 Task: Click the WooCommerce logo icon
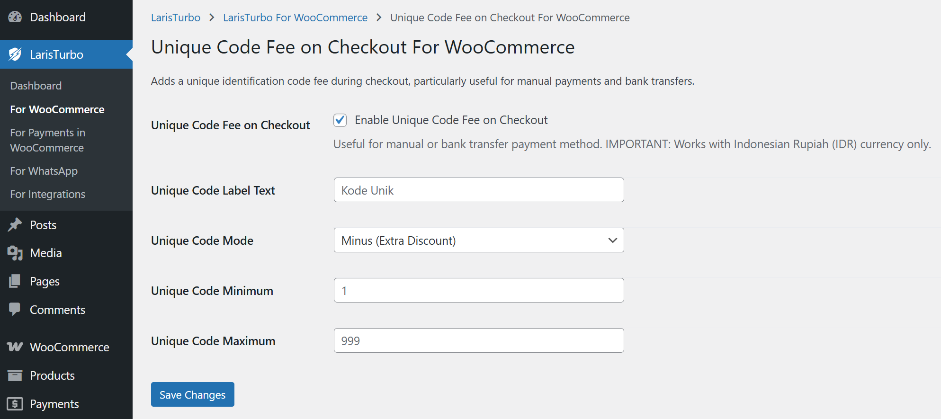[x=15, y=347]
